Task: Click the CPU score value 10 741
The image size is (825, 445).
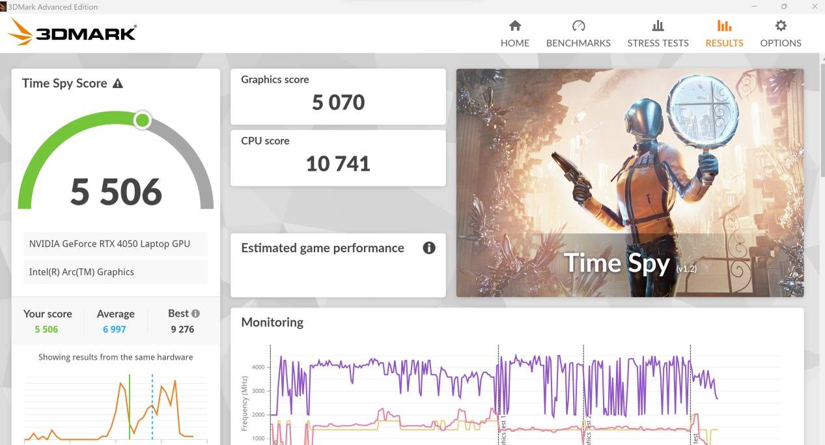Action: [338, 164]
